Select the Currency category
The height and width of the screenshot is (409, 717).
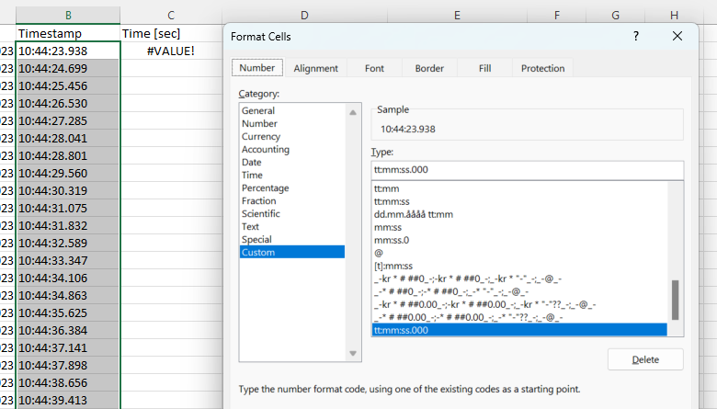(x=292, y=136)
